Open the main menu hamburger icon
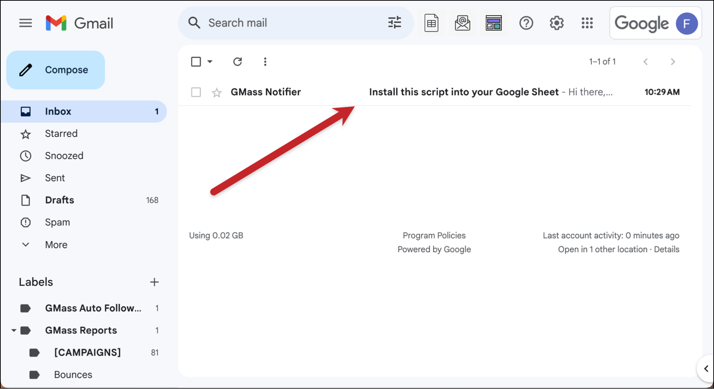Screen dimensions: 714x389 coord(25,23)
